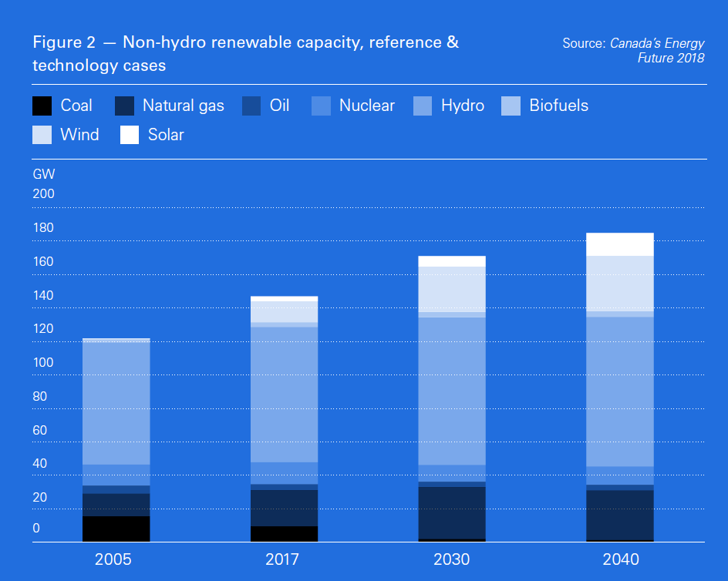Click the Hydro legend swatch
The height and width of the screenshot is (581, 728).
(422, 106)
